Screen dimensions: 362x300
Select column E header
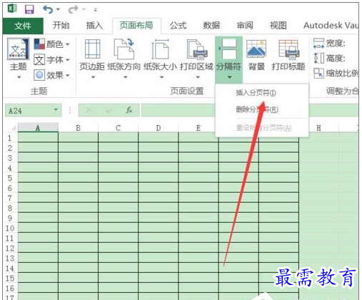[x=198, y=128]
